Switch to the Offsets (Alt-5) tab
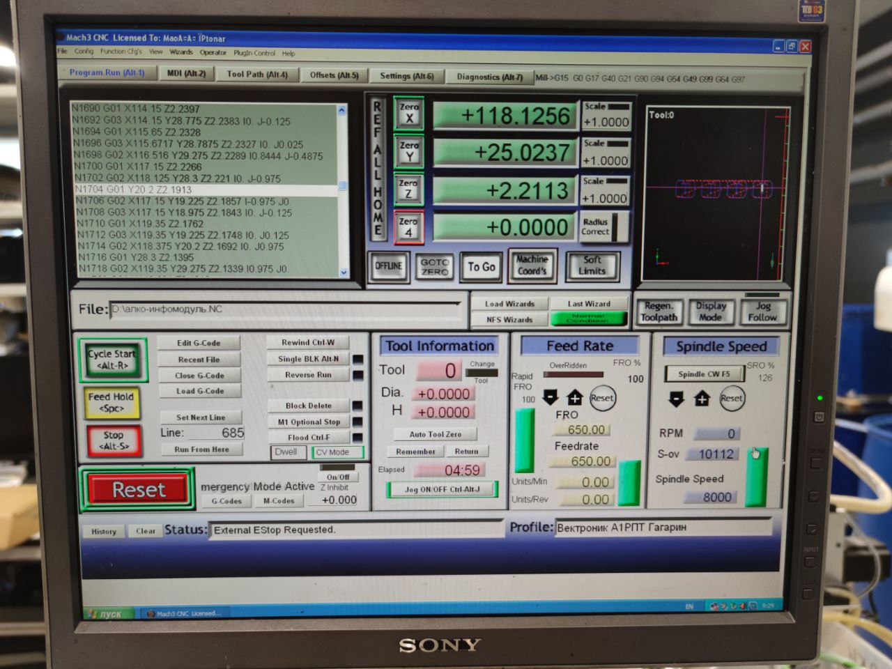This screenshot has width=892, height=669. [x=334, y=75]
